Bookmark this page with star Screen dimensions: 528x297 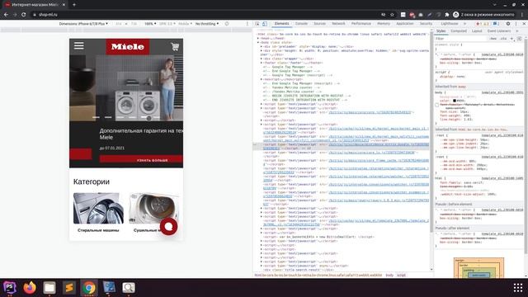pos(393,15)
